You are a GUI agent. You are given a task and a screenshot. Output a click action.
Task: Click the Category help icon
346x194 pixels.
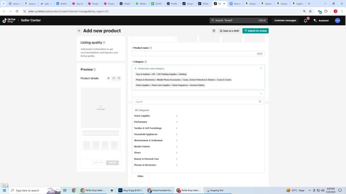(x=146, y=62)
